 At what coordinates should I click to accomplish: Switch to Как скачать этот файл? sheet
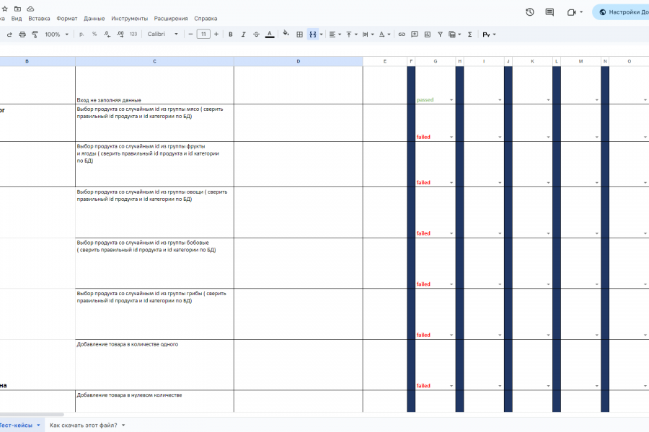click(x=83, y=425)
